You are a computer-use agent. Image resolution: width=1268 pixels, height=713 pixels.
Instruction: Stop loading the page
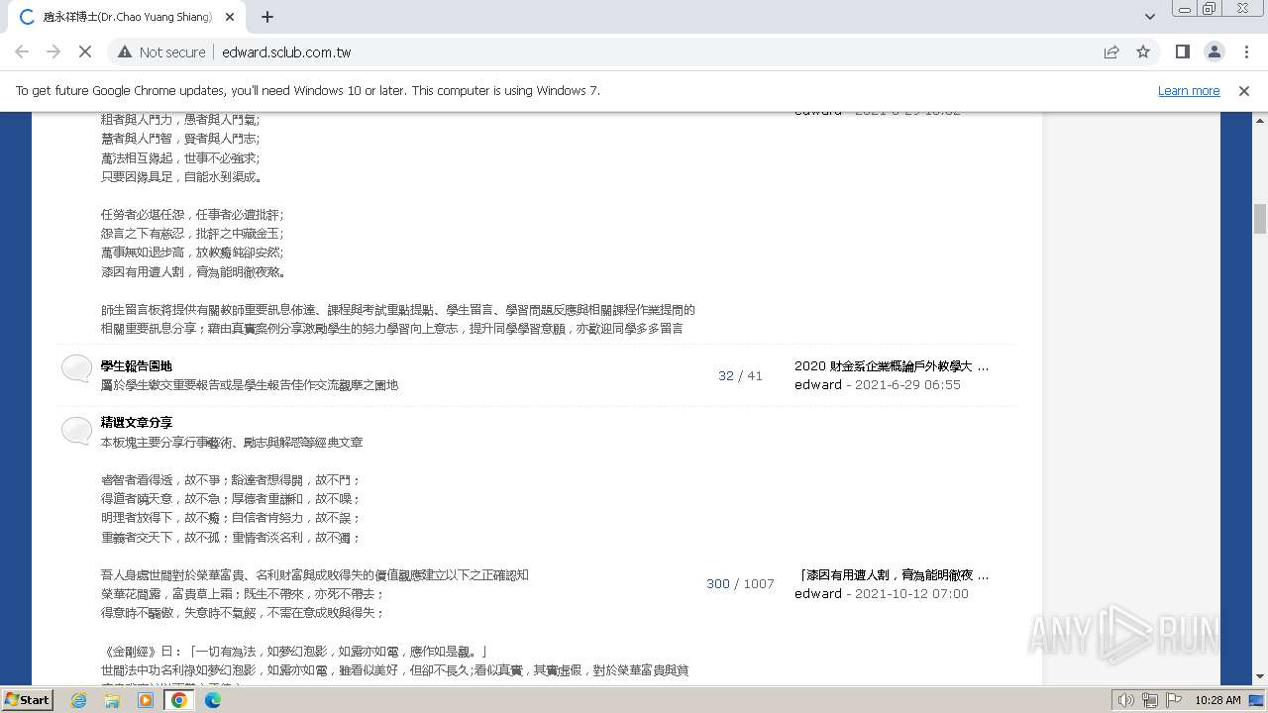[x=85, y=51]
